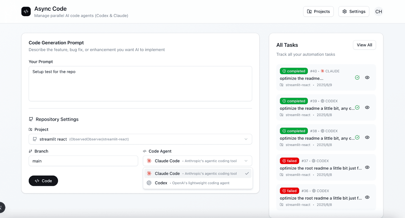405x218 pixels.
Task: Click the GitHub icon beside Repository Settings
Action: [31, 119]
